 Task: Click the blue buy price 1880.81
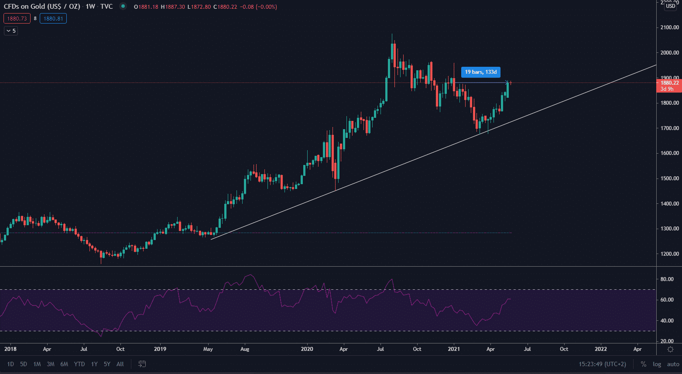click(x=53, y=19)
